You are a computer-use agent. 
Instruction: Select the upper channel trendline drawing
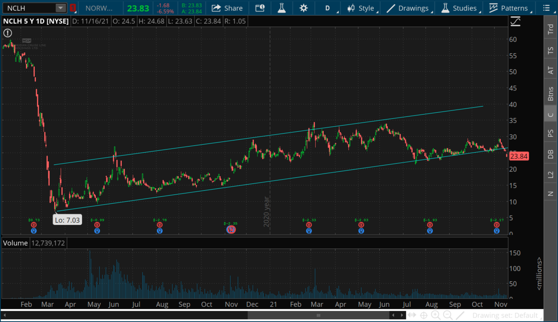(270, 135)
